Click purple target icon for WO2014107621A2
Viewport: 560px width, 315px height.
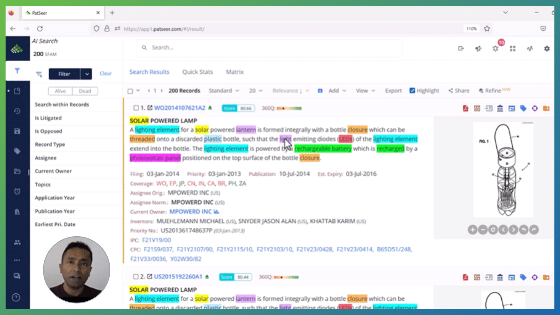[535, 108]
